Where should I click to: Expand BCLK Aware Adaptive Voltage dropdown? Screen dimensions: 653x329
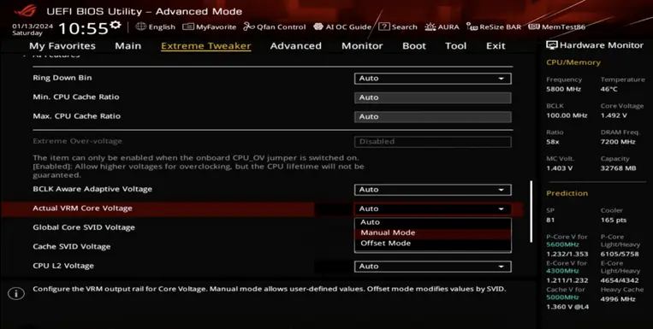click(x=433, y=190)
